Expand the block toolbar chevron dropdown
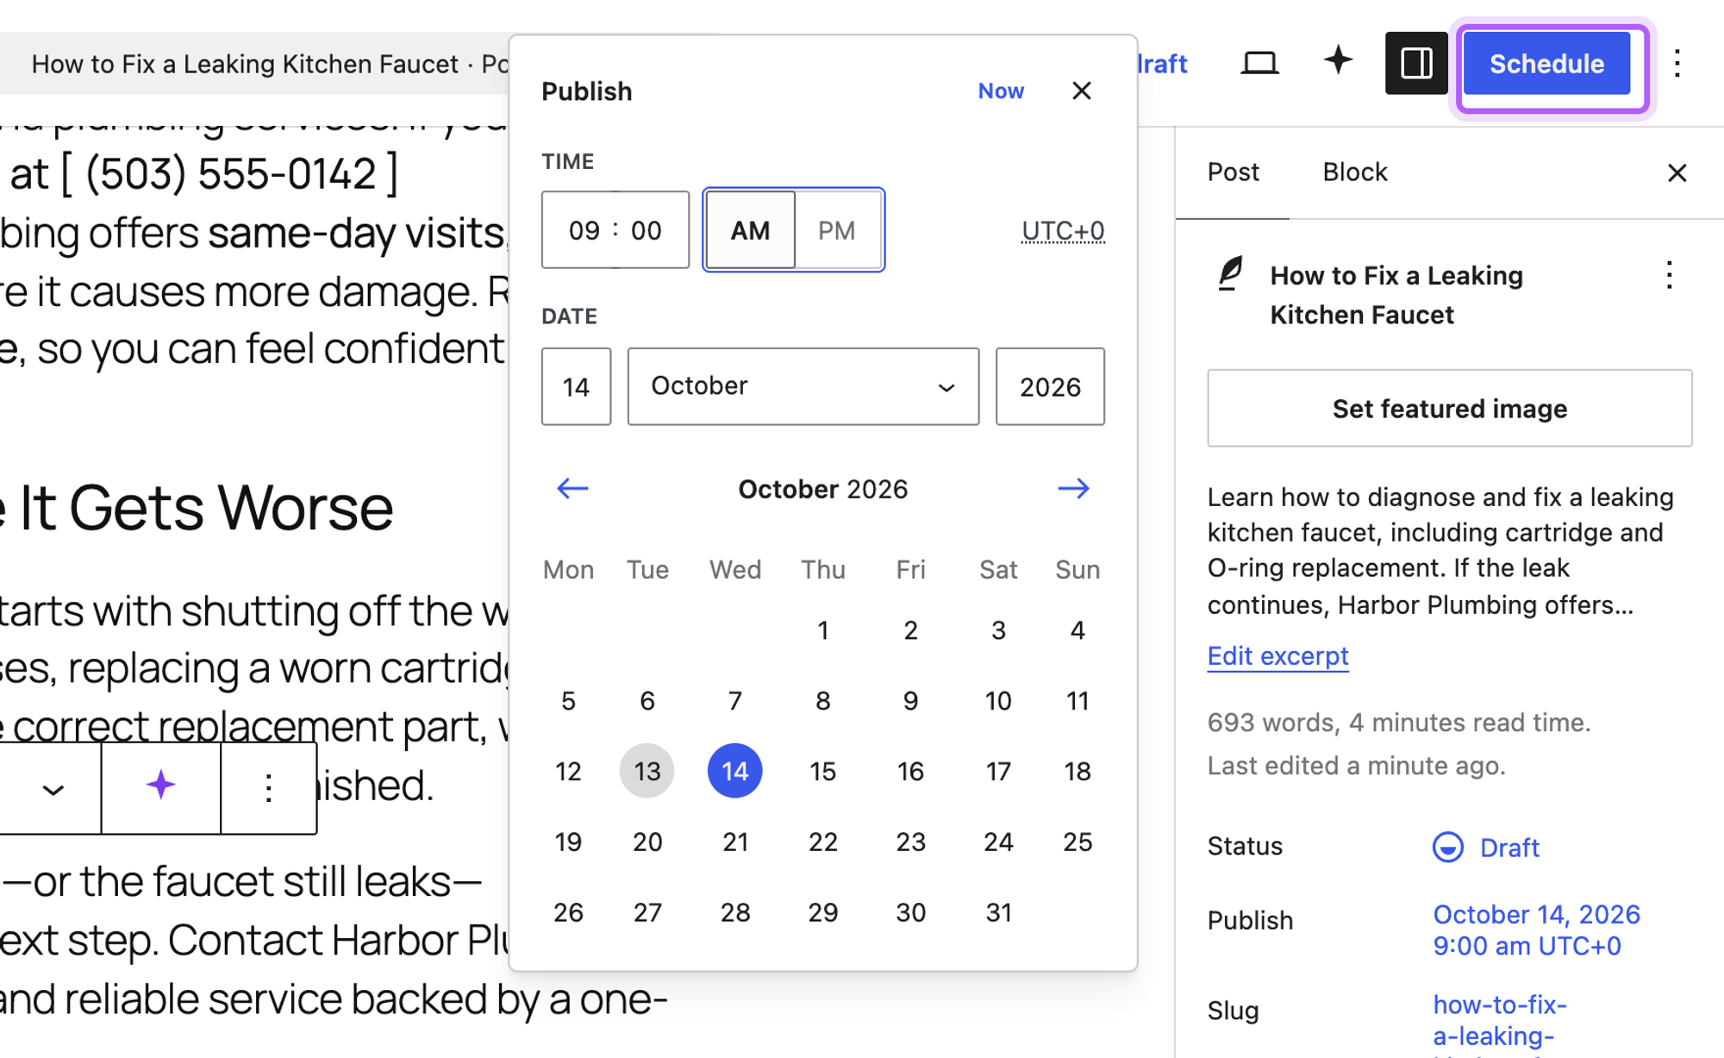Image resolution: width=1724 pixels, height=1058 pixels. pos(53,789)
